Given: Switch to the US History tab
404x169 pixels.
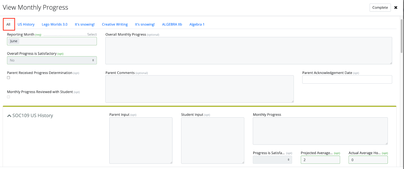Looking at the screenshot, I should (26, 24).
